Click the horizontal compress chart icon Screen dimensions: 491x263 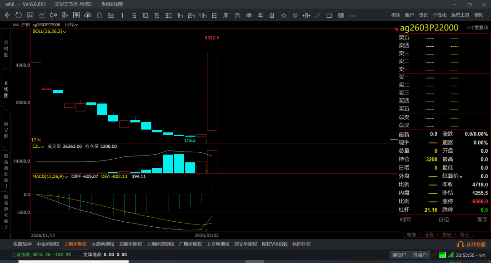click(306, 15)
